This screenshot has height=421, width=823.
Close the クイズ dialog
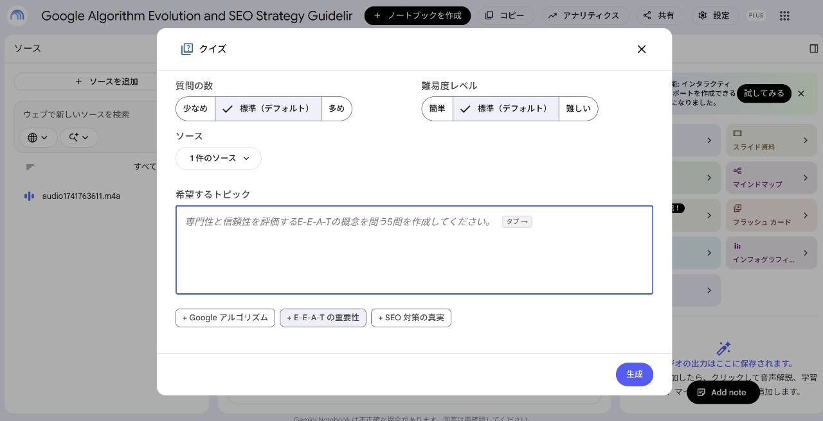pyautogui.click(x=641, y=49)
